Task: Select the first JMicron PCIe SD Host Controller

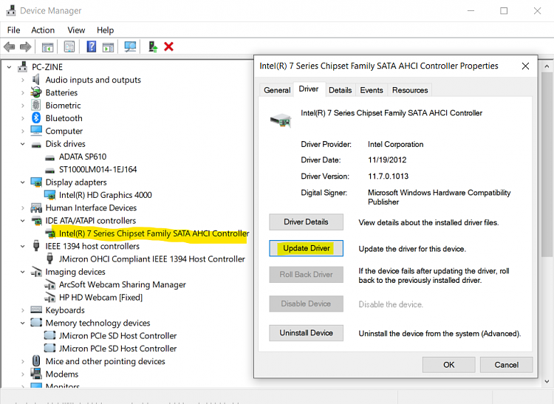Action: click(x=117, y=335)
